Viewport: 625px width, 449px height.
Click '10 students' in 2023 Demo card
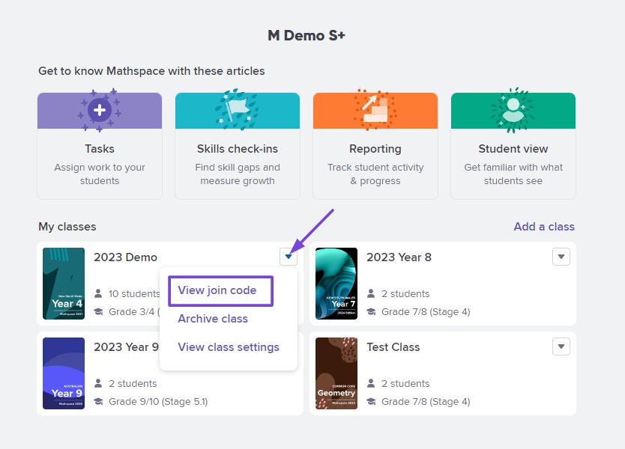[x=134, y=294]
